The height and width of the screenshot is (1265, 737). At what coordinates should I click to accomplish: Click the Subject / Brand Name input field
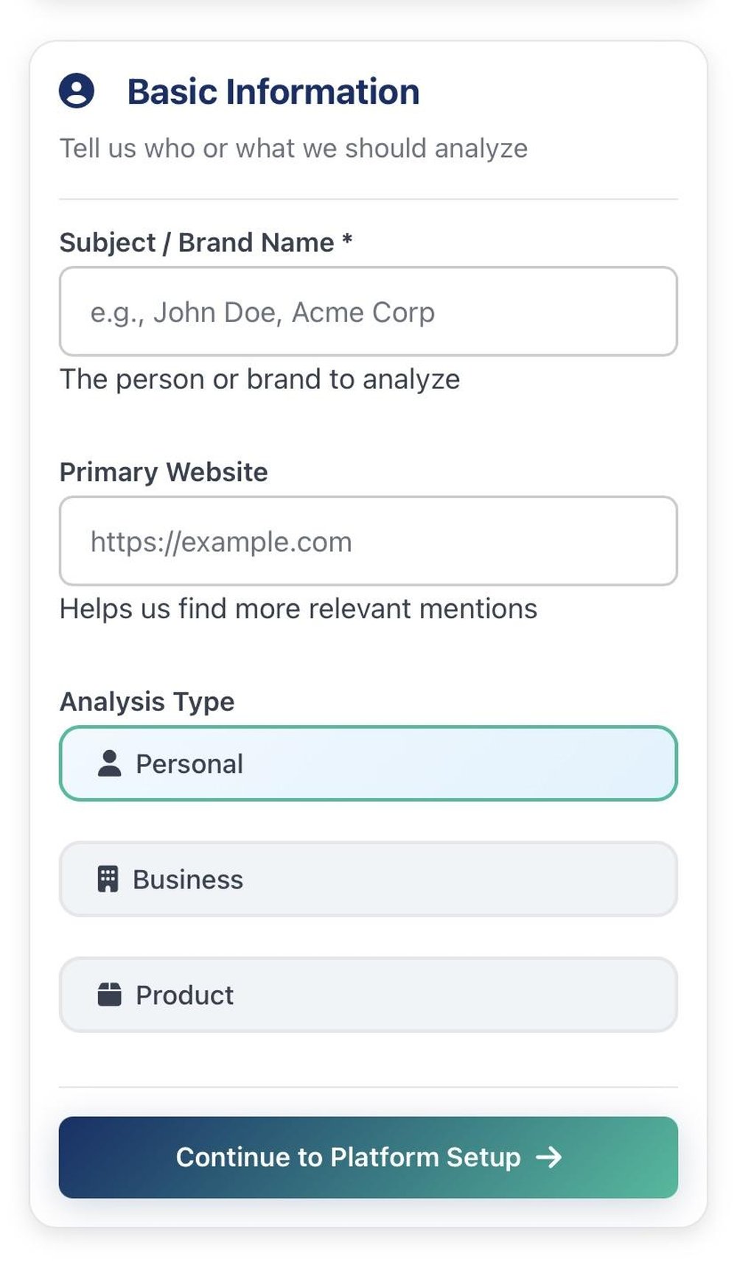368,312
